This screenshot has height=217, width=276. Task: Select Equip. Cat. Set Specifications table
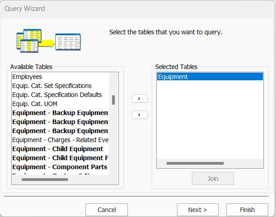[x=52, y=86]
